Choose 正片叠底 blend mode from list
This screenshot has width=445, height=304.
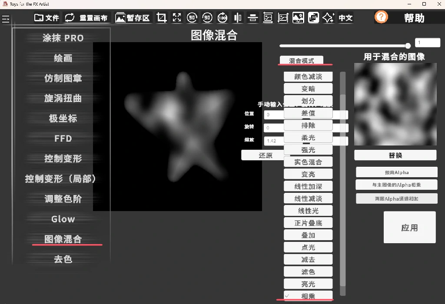tap(308, 223)
